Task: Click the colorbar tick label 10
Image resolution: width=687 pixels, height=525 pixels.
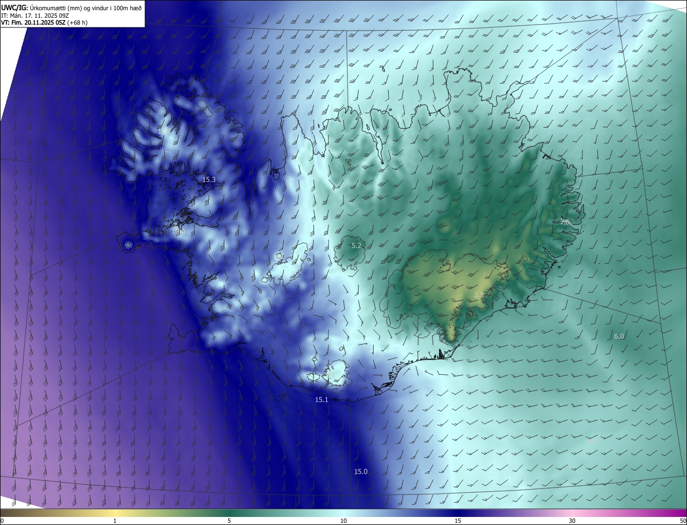Action: point(343,521)
